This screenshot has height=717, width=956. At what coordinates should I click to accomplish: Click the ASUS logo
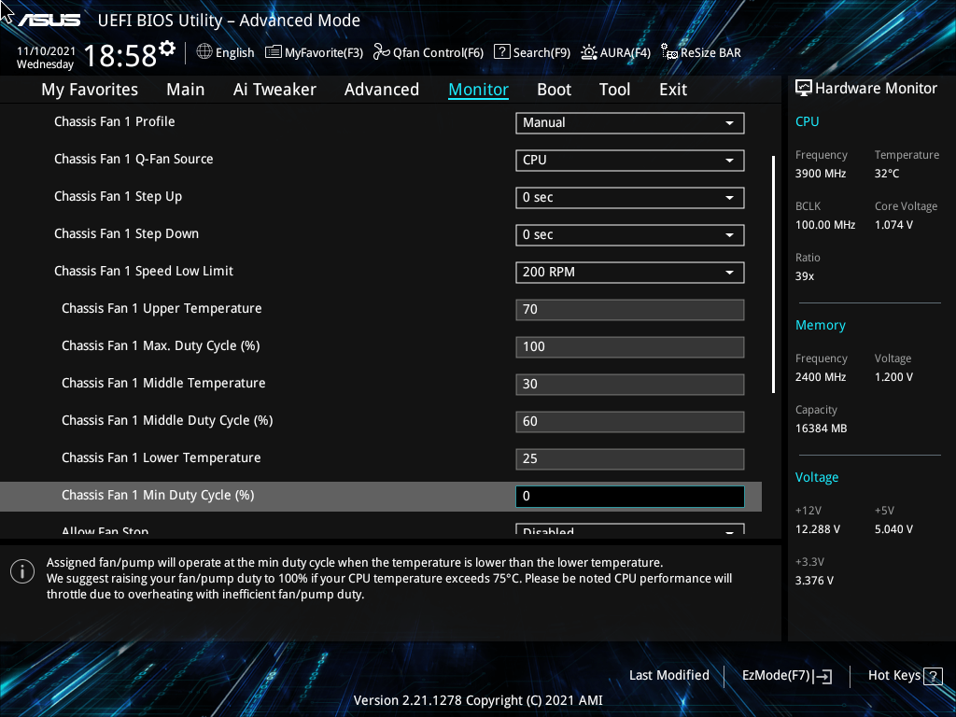[x=49, y=21]
